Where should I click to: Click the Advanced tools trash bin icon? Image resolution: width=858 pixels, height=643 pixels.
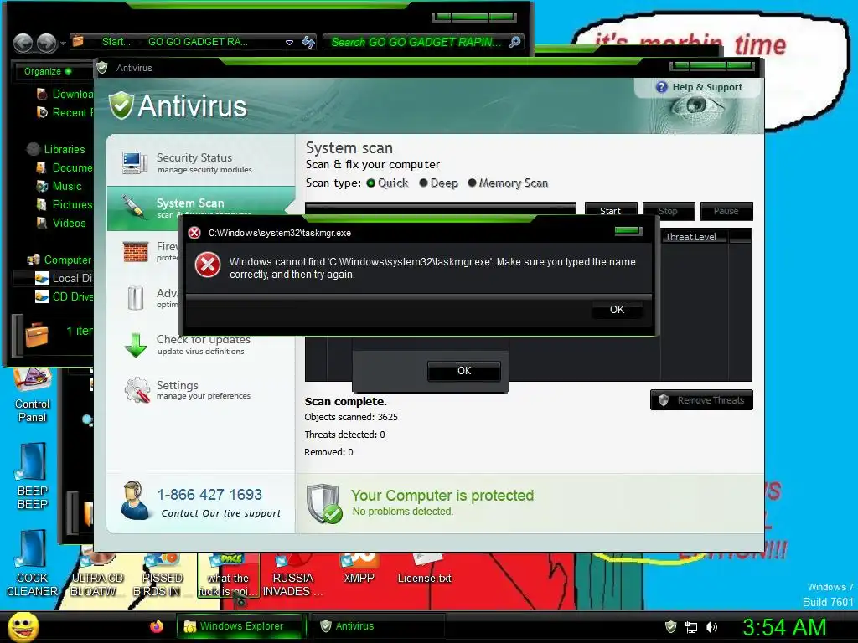pos(135,298)
